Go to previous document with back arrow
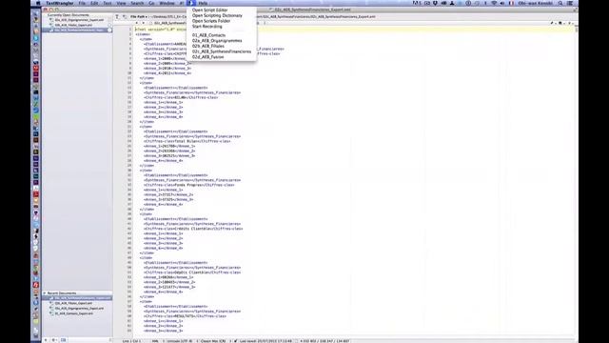Screen dimensions: 609x343 pos(137,23)
